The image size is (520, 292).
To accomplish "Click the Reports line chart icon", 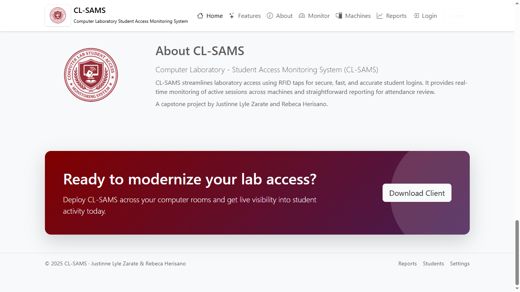I will (380, 16).
